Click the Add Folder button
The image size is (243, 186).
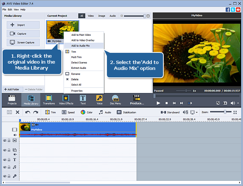pyautogui.click(x=13, y=89)
